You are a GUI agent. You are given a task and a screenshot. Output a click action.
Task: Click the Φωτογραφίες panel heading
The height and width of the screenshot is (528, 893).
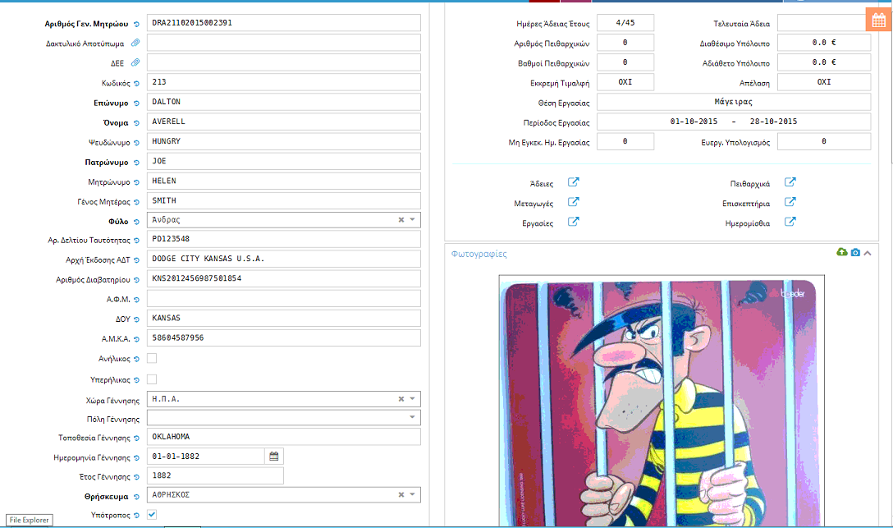coord(479,254)
